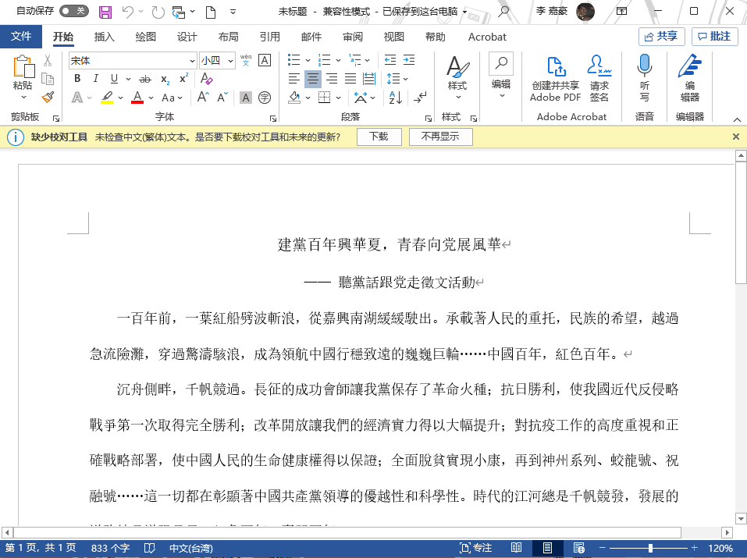This screenshot has height=558, width=747.
Task: Click the 不再显示 don't show again button
Action: pyautogui.click(x=441, y=137)
